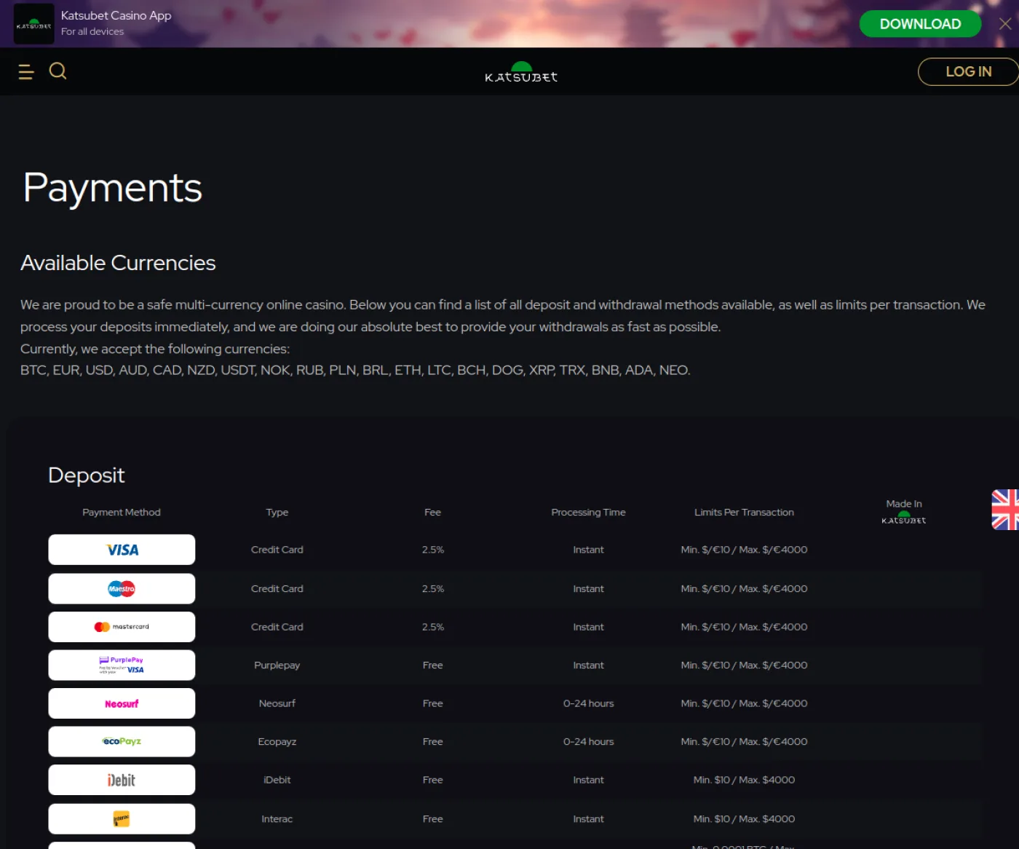Click 0-24 hours in Ecopayz row

tap(588, 742)
